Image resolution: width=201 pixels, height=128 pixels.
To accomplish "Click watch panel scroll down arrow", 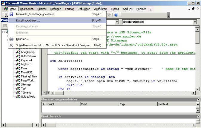I will coord(198,111).
